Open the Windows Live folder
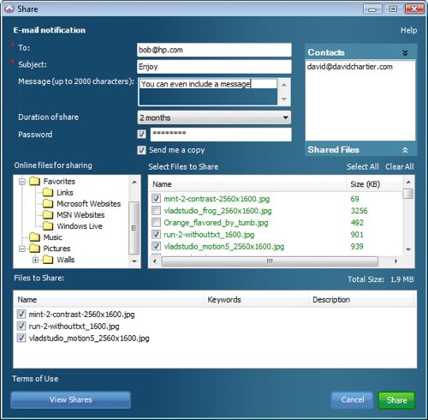Image resolution: width=428 pixels, height=420 pixels. [x=73, y=226]
